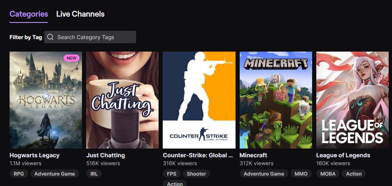The height and width of the screenshot is (186, 392).
Task: Click the Counter-Strike: Global title link
Action: click(x=198, y=155)
